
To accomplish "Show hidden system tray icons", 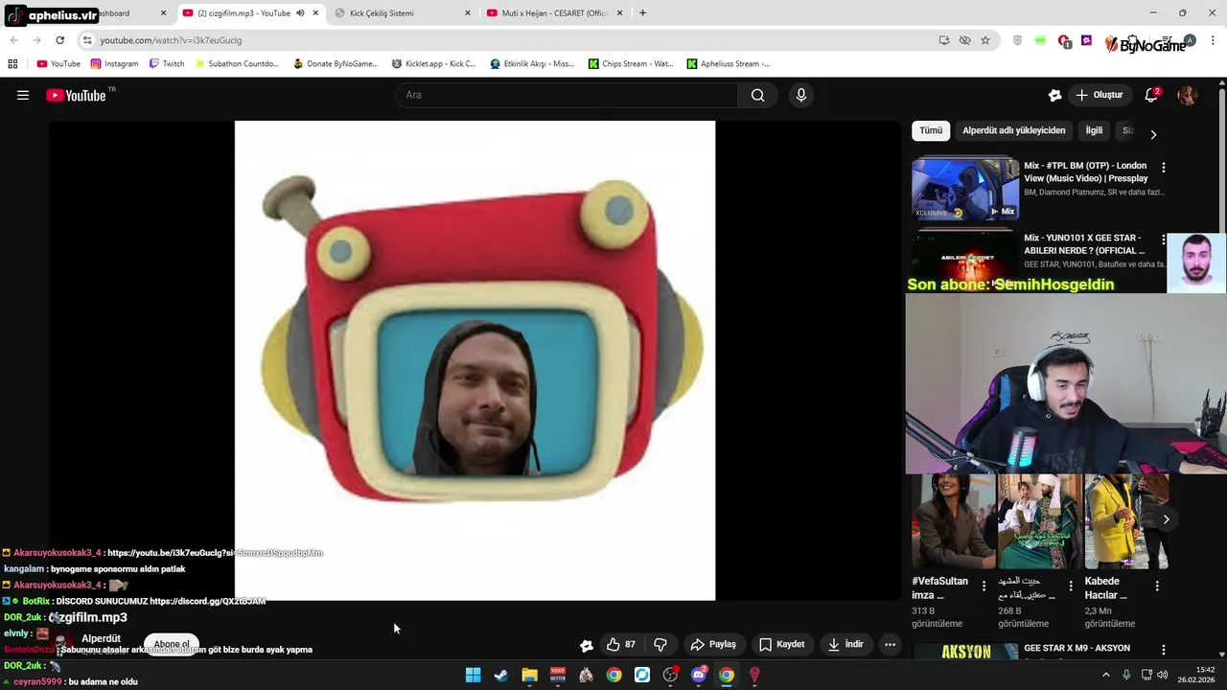I will [x=1105, y=675].
